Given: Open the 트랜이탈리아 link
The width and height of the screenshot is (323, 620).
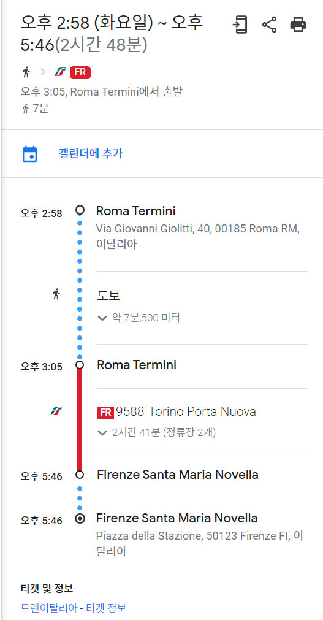Looking at the screenshot, I should pyautogui.click(x=48, y=607).
